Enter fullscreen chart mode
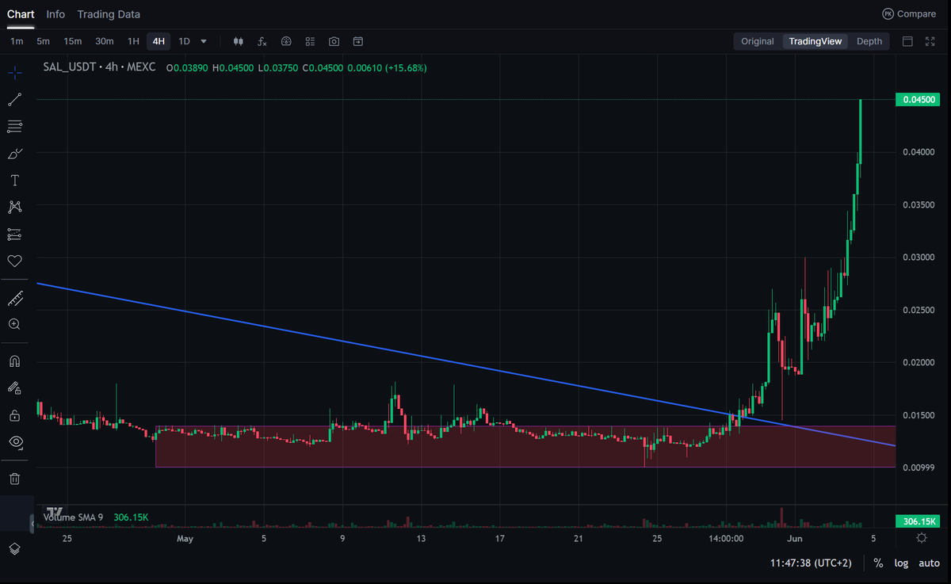Image resolution: width=951 pixels, height=584 pixels. 930,41
